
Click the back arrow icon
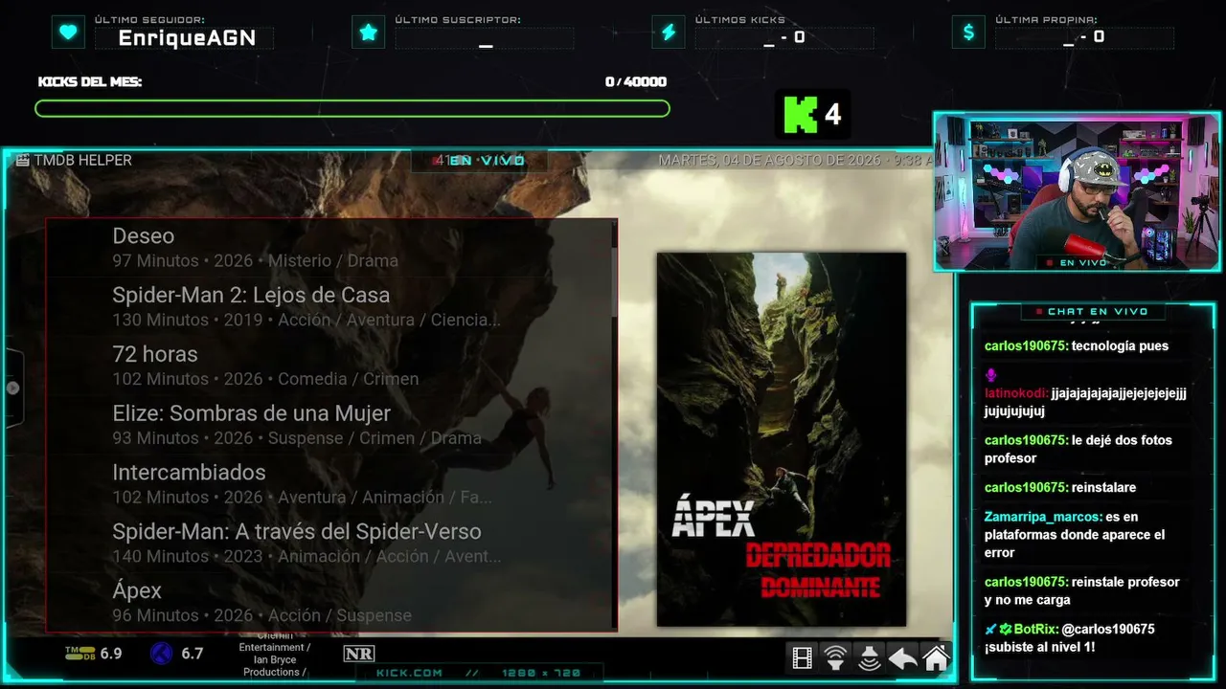tap(903, 657)
